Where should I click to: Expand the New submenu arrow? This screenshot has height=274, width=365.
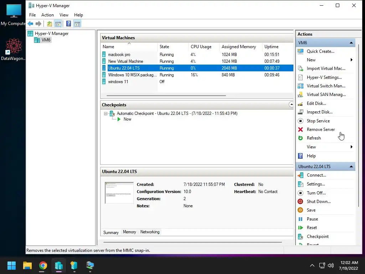[351, 60]
